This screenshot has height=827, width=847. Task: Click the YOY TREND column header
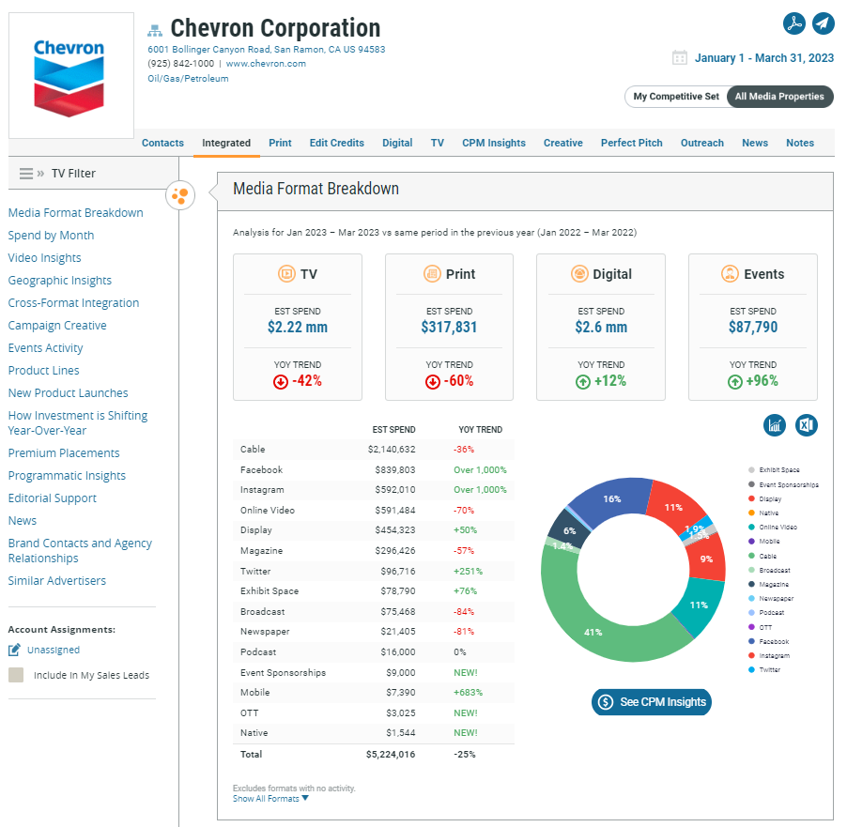pyautogui.click(x=480, y=429)
